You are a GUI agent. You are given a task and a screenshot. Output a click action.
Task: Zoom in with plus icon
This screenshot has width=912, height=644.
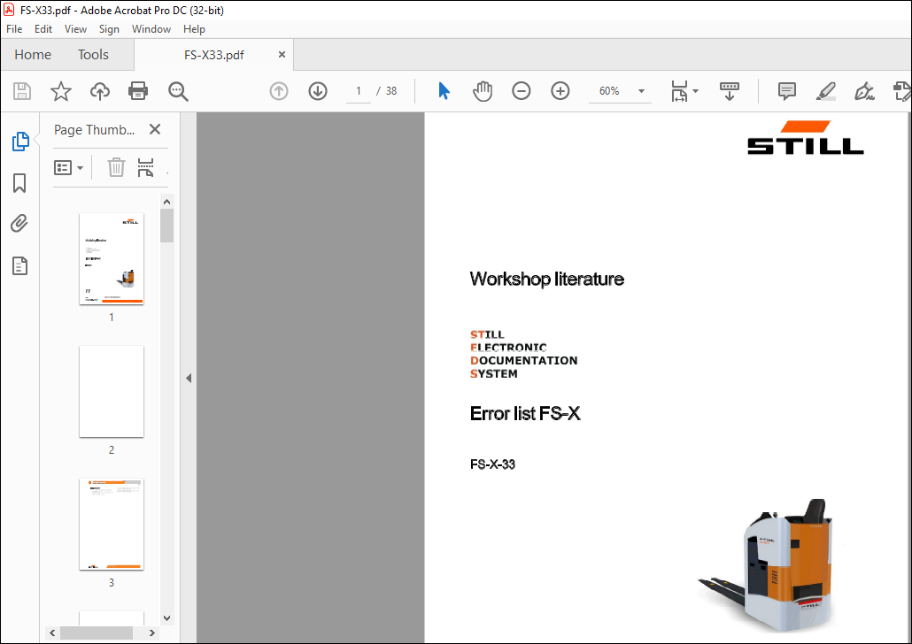pyautogui.click(x=560, y=91)
